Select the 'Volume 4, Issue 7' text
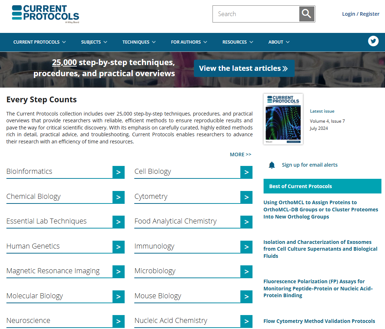The width and height of the screenshot is (385, 329). click(x=327, y=121)
